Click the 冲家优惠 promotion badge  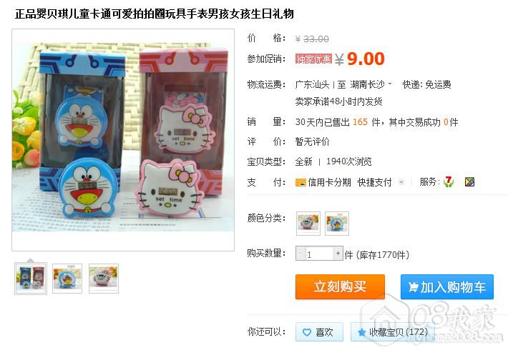coord(313,59)
